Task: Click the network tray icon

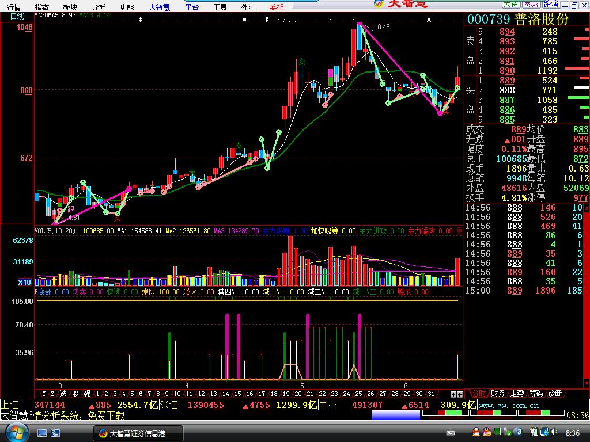Action: coord(544,432)
